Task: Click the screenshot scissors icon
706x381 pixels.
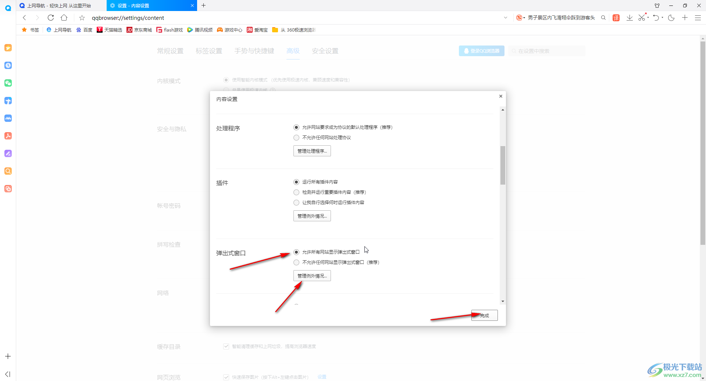Action: tap(642, 18)
